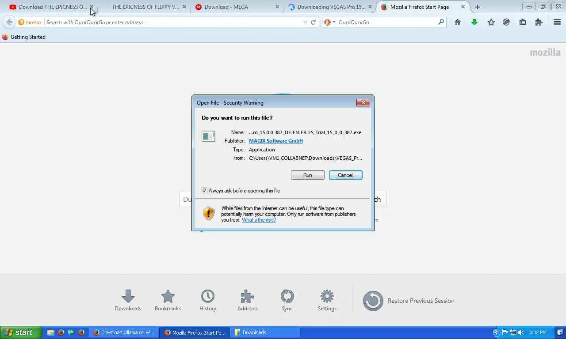Launch first Firefox quick launch icon
Viewport: 566px width, 339px height.
point(61,332)
